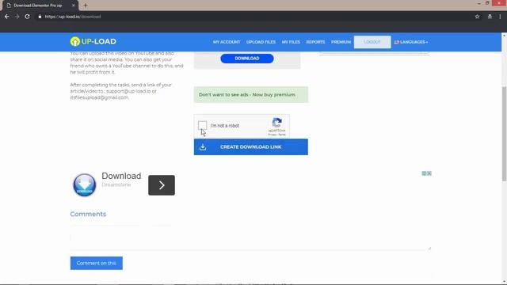Viewport: 507px width, 285px height.
Task: Click the Comment on this button
Action: point(97,263)
